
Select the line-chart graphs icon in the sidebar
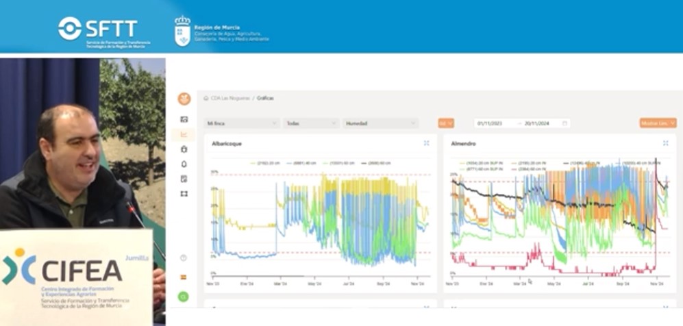click(x=184, y=134)
